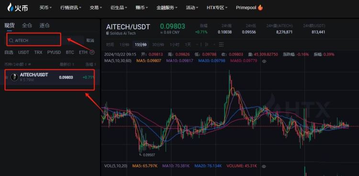359x176 pixels.
Task: Select the 自选 market filter
Action: [x=9, y=52]
